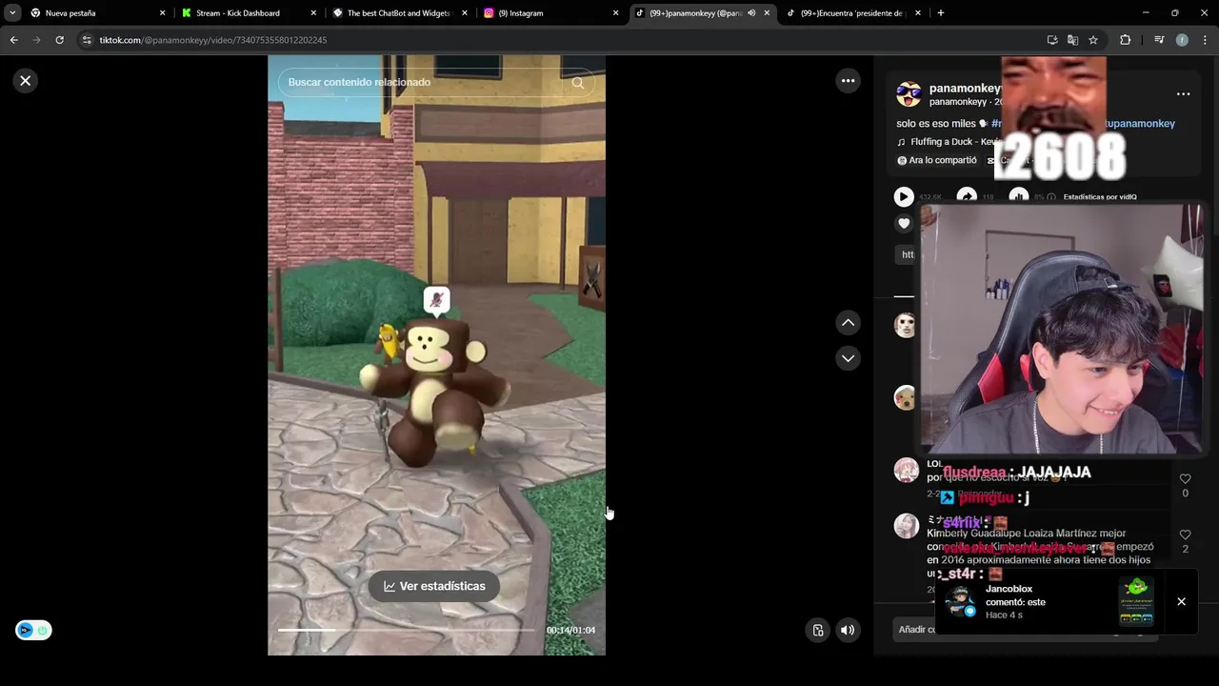Viewport: 1219px width, 686px height.
Task: Dismiss the Jancoblox notification
Action: (x=1181, y=602)
